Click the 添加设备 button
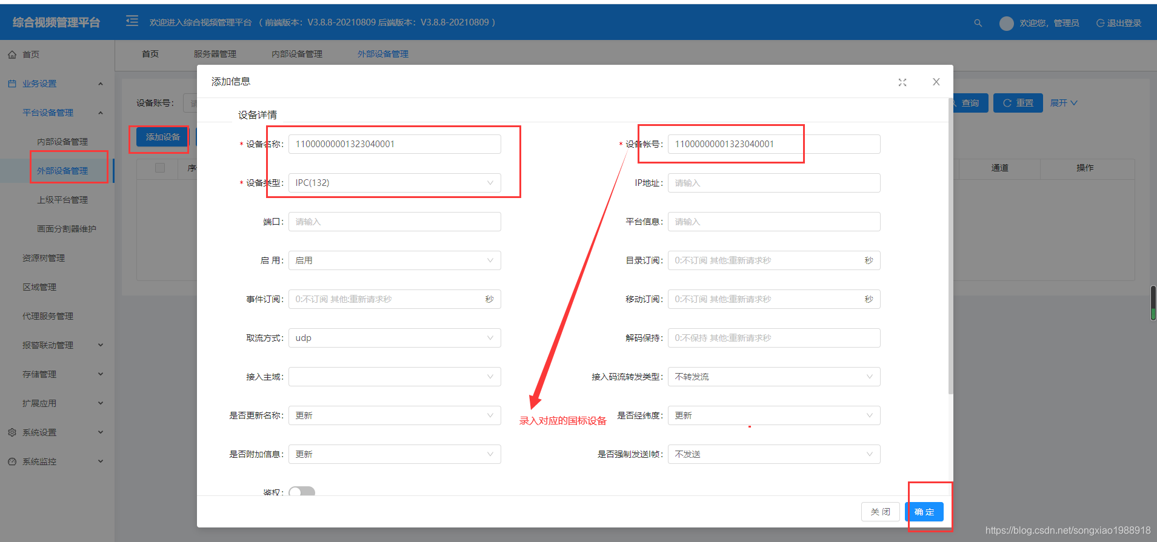The image size is (1157, 542). (x=162, y=137)
